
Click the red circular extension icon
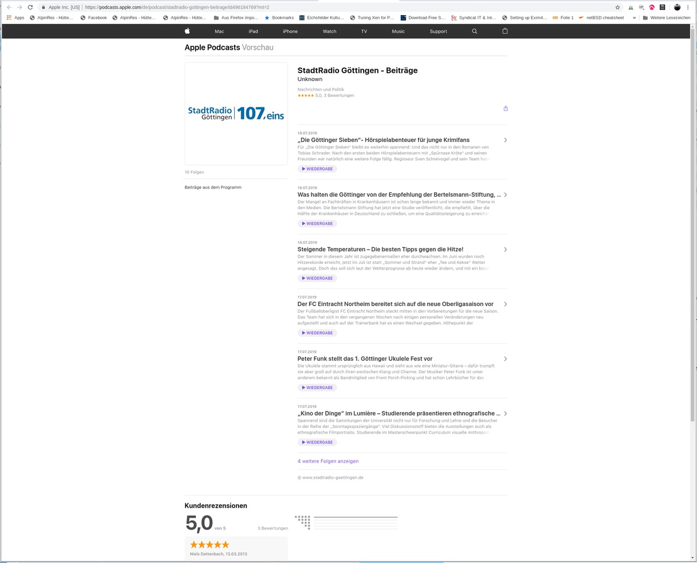[x=652, y=7]
